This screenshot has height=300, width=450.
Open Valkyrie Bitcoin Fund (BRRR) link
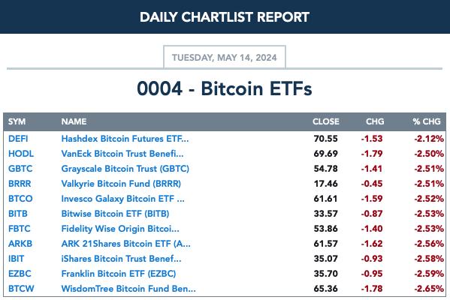pos(121,184)
